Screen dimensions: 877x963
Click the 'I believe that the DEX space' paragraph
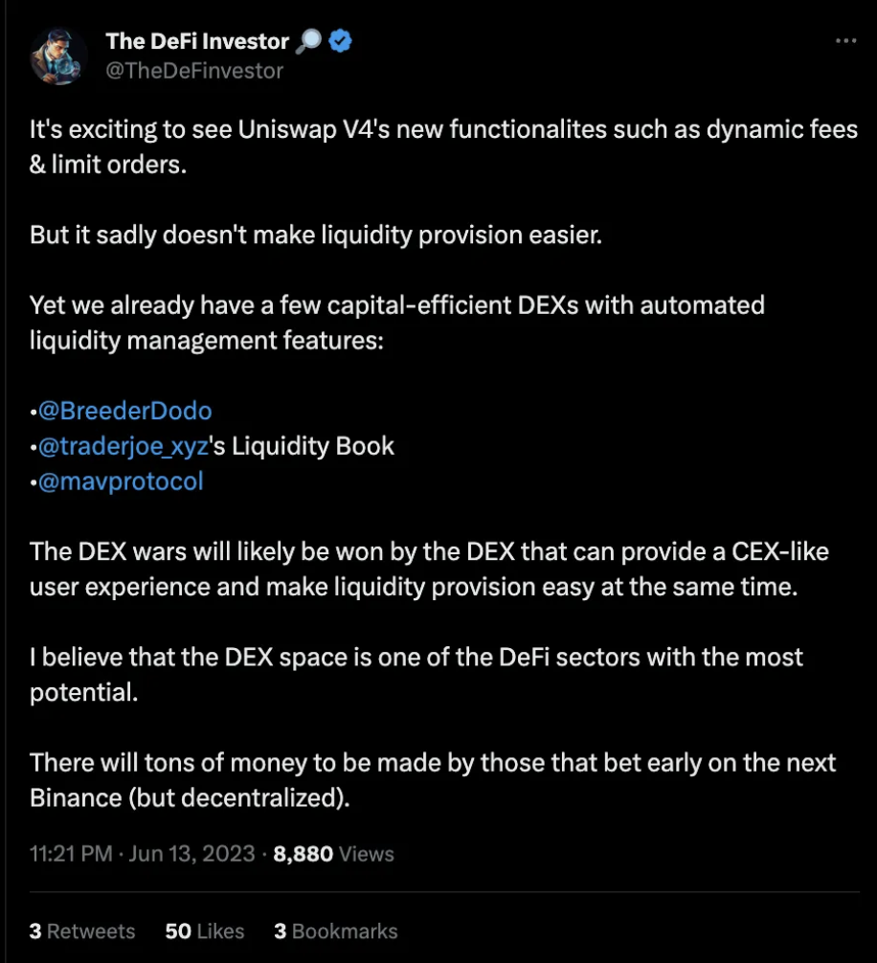[416, 674]
